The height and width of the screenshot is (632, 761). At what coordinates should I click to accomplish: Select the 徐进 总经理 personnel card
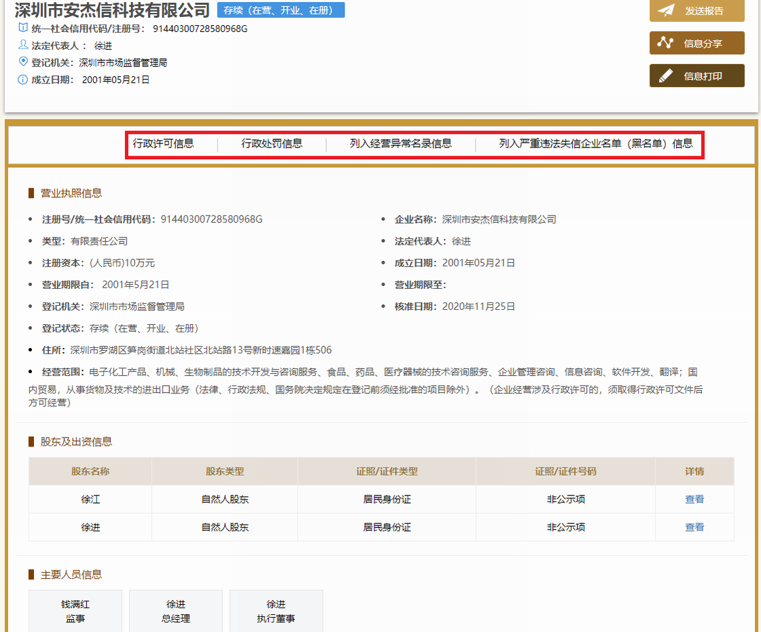[176, 611]
